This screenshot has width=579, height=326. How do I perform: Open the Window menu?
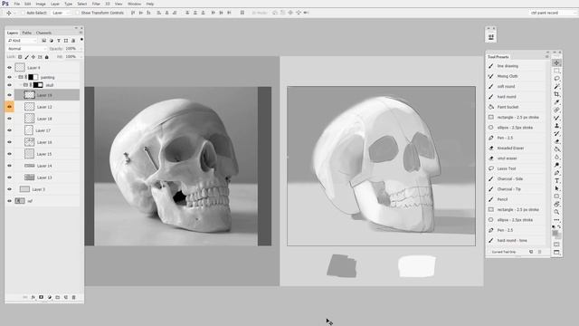pos(134,4)
